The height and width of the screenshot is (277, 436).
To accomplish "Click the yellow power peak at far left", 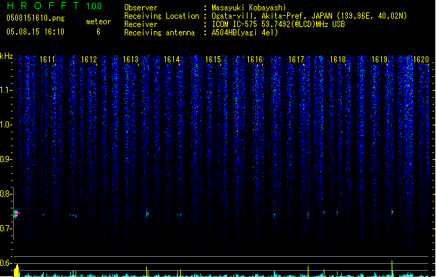I will click(17, 271).
